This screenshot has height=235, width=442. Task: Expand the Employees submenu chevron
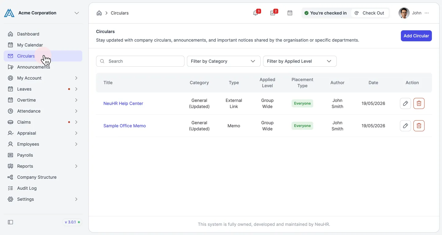(x=76, y=144)
